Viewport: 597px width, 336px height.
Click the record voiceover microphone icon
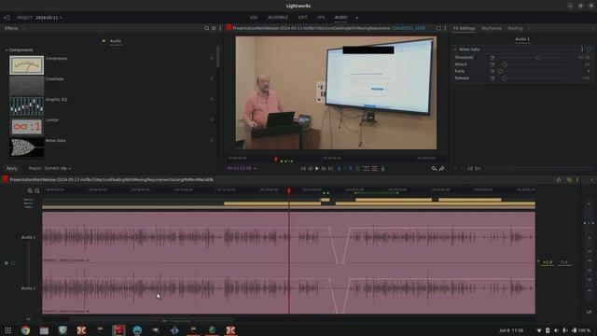[382, 168]
